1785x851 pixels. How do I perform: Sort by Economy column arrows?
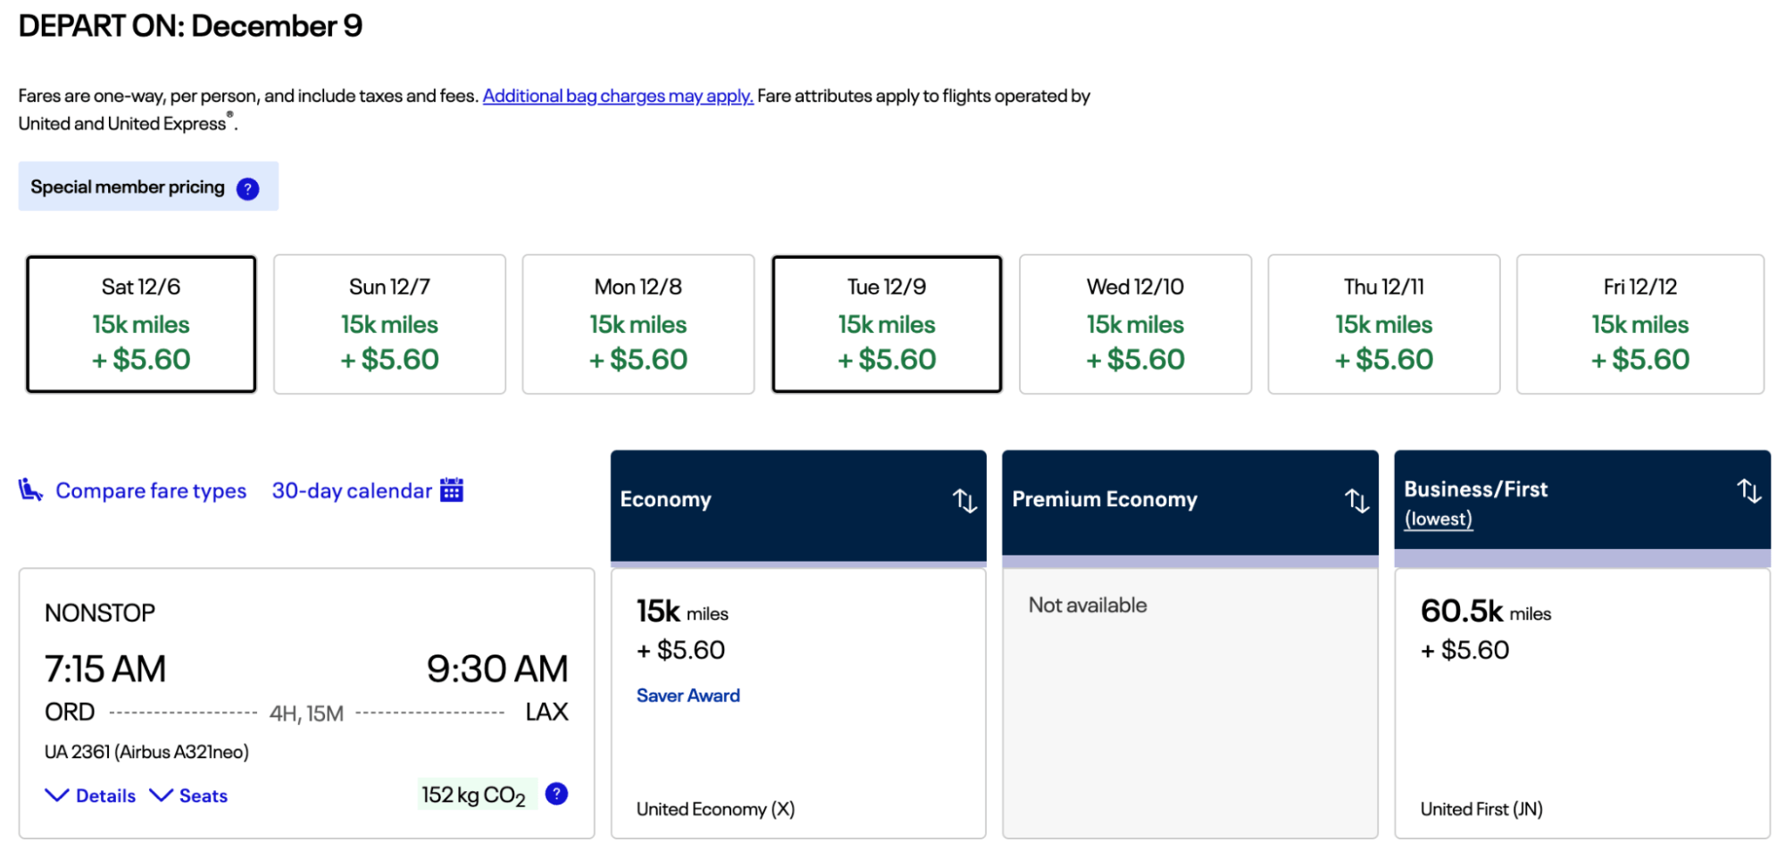[x=963, y=500]
